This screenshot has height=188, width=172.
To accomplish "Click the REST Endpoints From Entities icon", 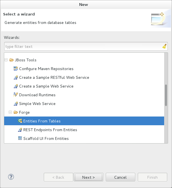I will point(20,130).
